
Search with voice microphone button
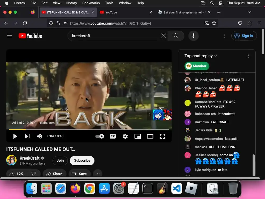(194, 36)
